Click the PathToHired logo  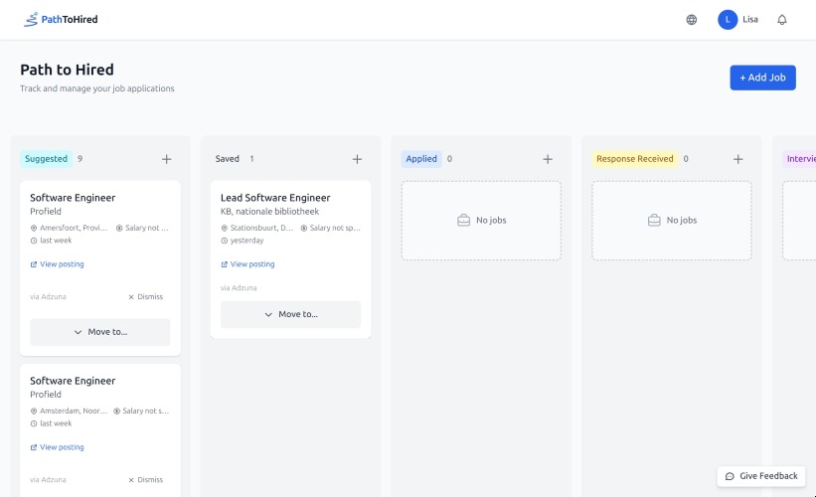(61, 20)
